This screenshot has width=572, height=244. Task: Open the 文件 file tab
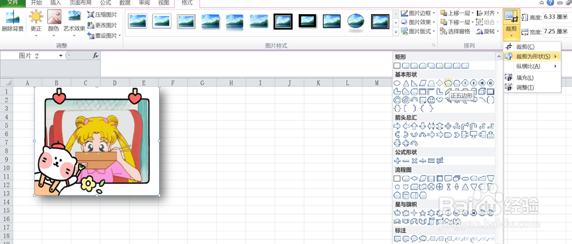pyautogui.click(x=13, y=3)
